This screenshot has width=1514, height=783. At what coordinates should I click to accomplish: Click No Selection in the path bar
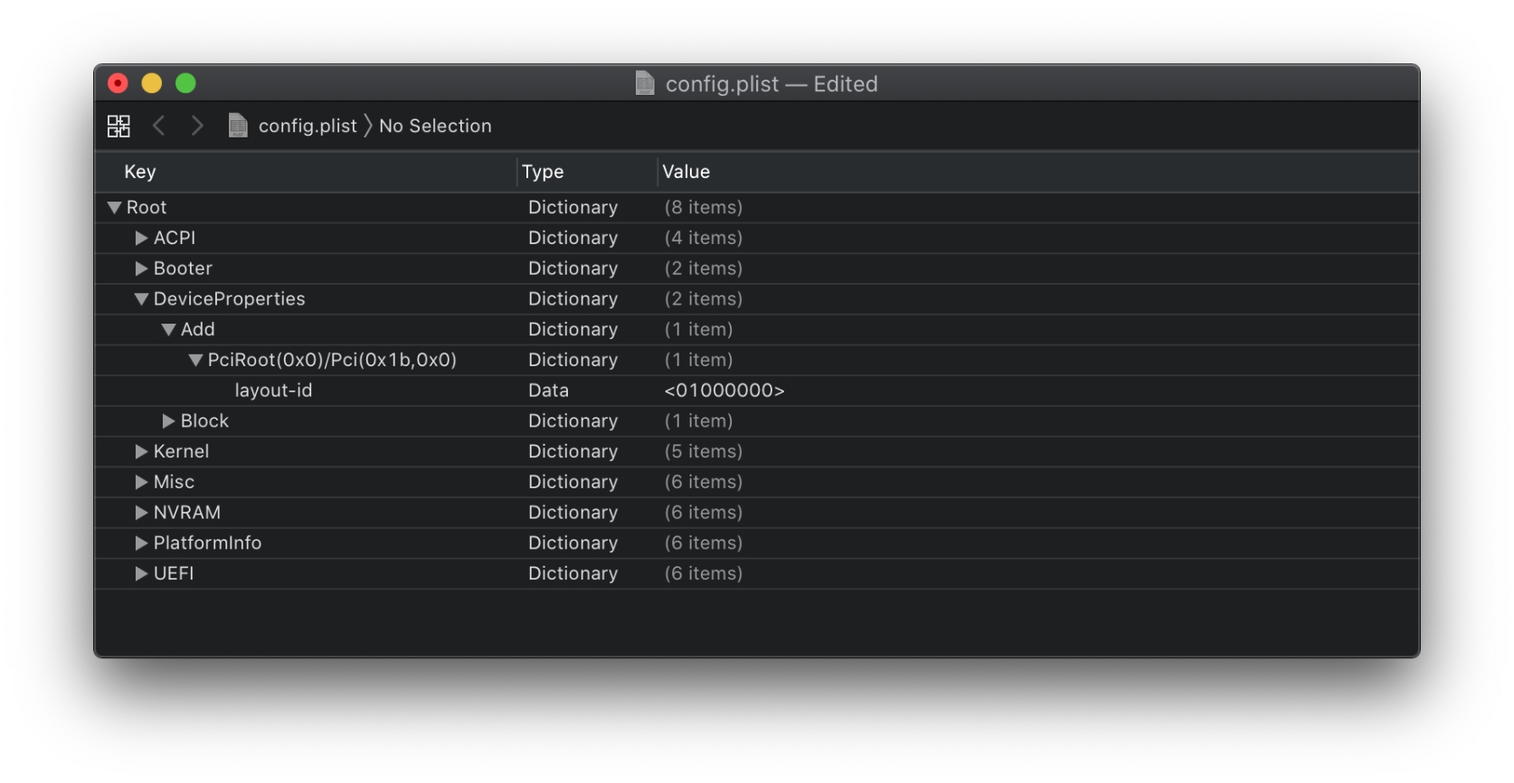pyautogui.click(x=435, y=126)
